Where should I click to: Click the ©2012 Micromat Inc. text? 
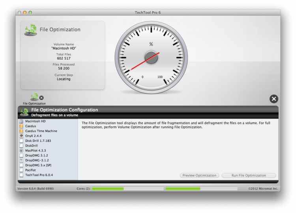(263, 189)
